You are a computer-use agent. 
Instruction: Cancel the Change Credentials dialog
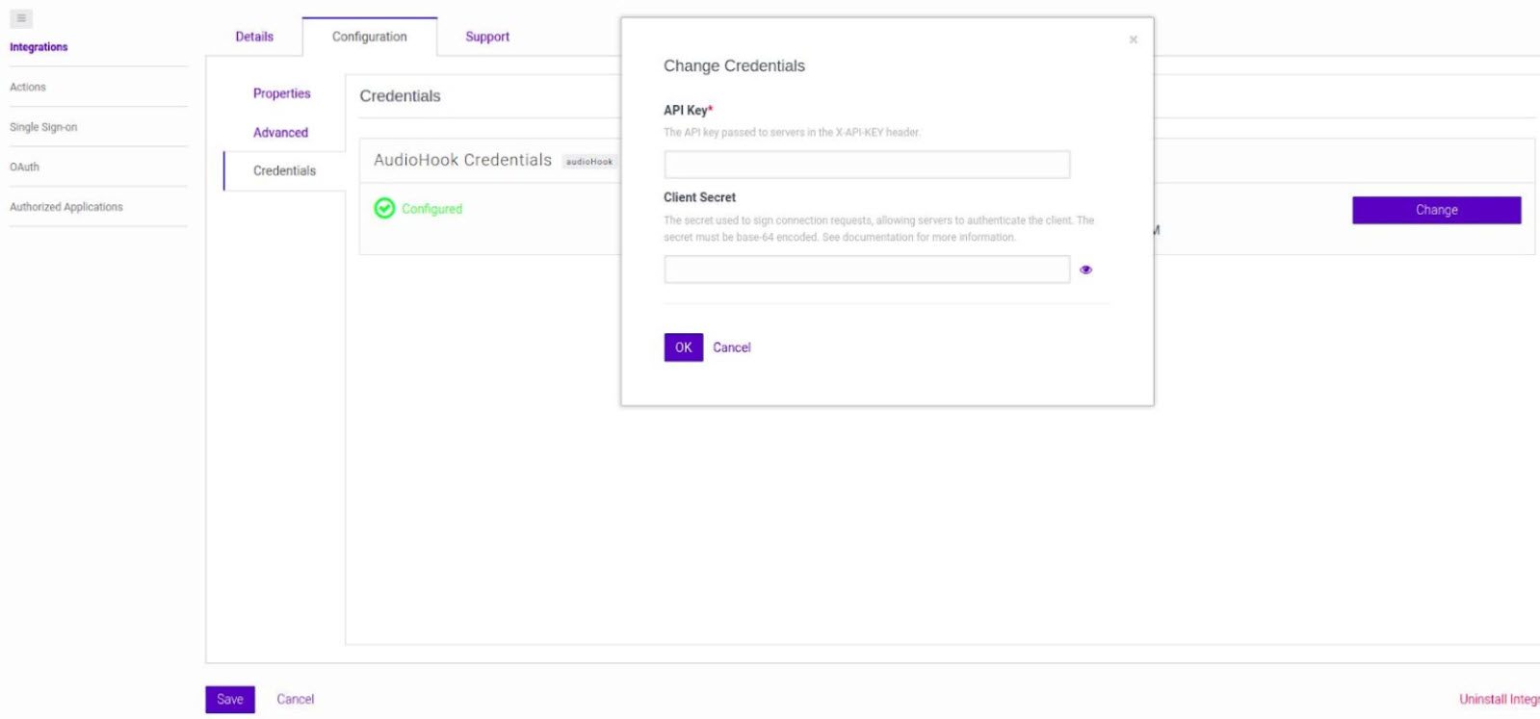point(731,347)
